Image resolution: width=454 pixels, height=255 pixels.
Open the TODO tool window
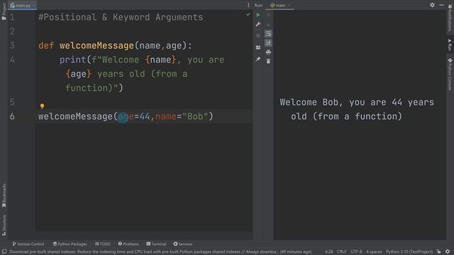[x=103, y=244]
